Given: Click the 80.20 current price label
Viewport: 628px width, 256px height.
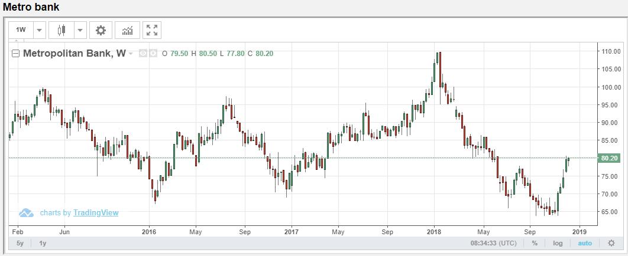Looking at the screenshot, I should click(x=609, y=158).
